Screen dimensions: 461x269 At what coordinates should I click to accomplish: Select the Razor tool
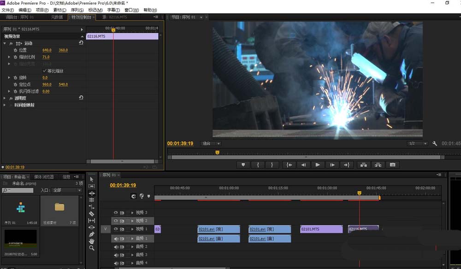(x=92, y=214)
